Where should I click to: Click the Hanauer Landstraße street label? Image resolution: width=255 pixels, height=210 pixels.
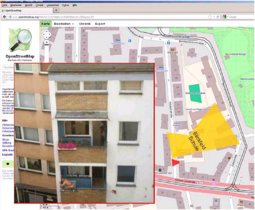click(186, 180)
